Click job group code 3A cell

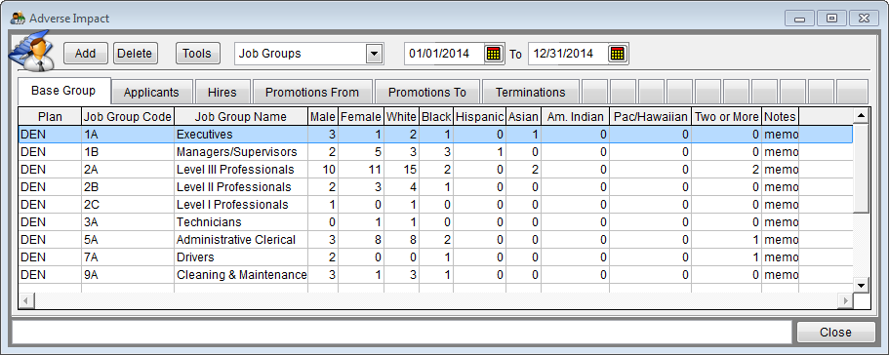(128, 222)
